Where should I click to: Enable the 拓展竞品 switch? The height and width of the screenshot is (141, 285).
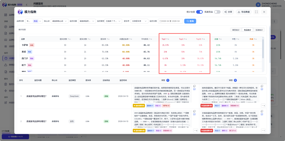[x=217, y=12]
